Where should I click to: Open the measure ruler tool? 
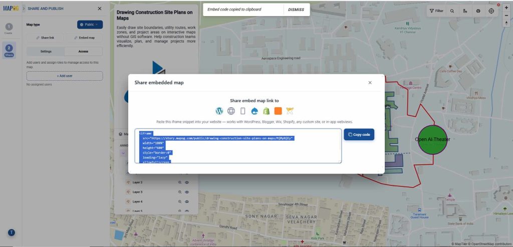click(465, 11)
